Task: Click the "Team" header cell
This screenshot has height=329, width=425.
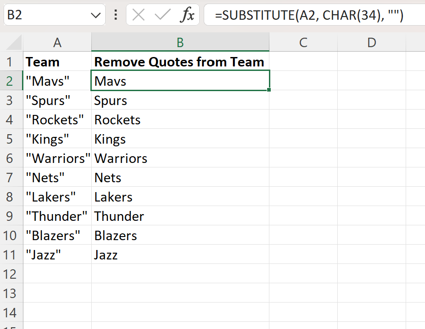Action: point(57,61)
